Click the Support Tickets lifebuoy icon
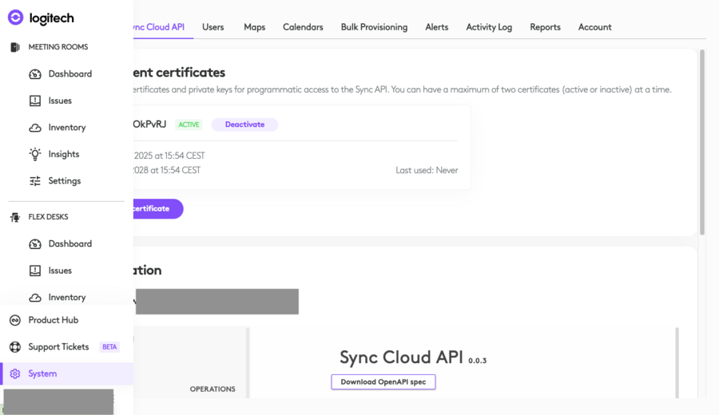Viewport: 719px width, 415px height. click(x=15, y=346)
